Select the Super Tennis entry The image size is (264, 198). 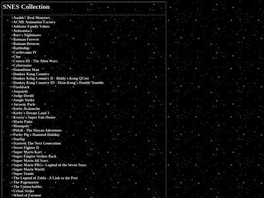point(23,174)
